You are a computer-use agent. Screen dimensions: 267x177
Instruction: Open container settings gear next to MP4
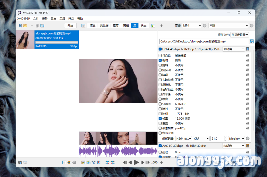(205, 25)
